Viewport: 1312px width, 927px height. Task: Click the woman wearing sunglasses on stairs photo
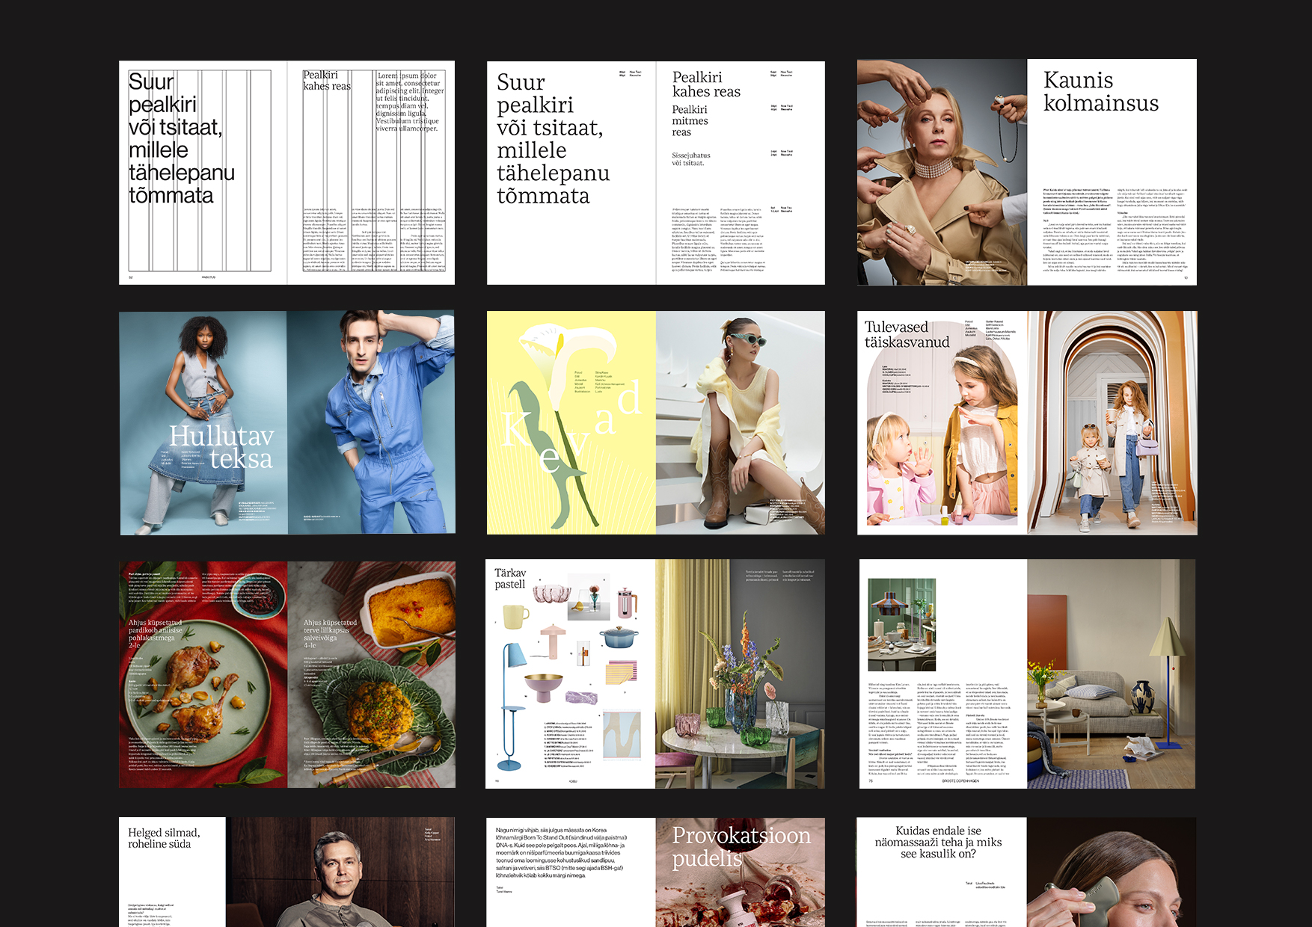point(740,422)
